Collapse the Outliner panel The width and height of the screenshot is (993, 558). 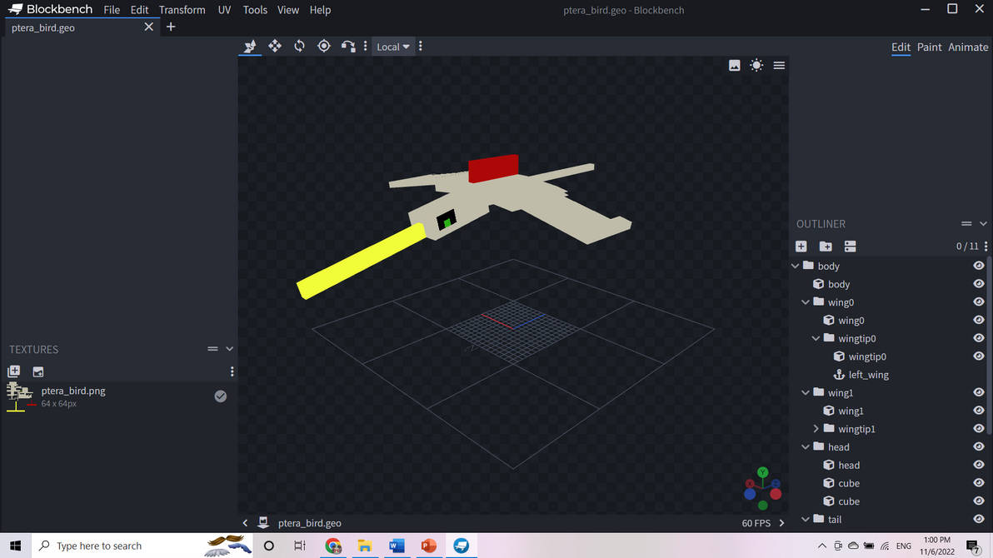984,223
